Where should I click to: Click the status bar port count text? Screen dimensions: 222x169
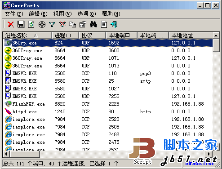pos(61,164)
